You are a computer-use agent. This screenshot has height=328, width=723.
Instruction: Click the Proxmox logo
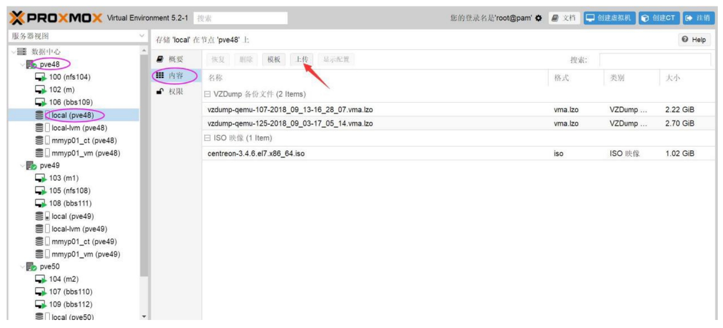click(56, 18)
